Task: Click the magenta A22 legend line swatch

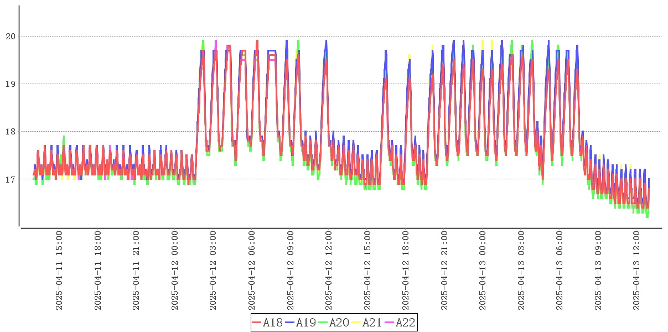Action: point(390,323)
